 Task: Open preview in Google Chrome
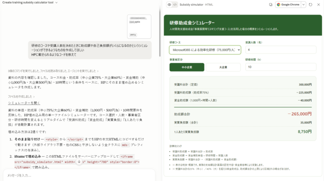click(x=288, y=4)
